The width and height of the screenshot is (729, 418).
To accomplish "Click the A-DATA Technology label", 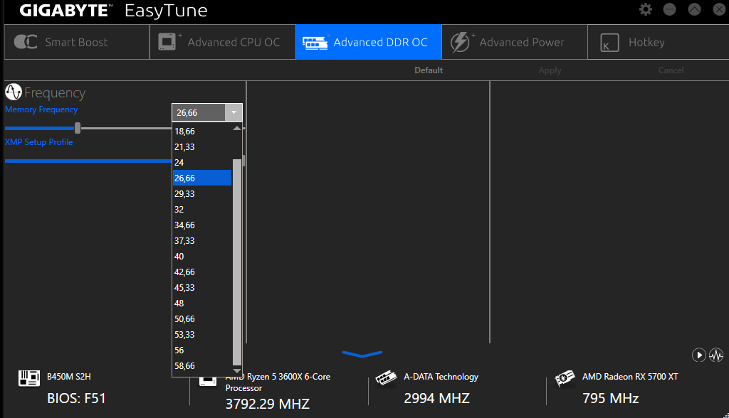I will pyautogui.click(x=441, y=377).
